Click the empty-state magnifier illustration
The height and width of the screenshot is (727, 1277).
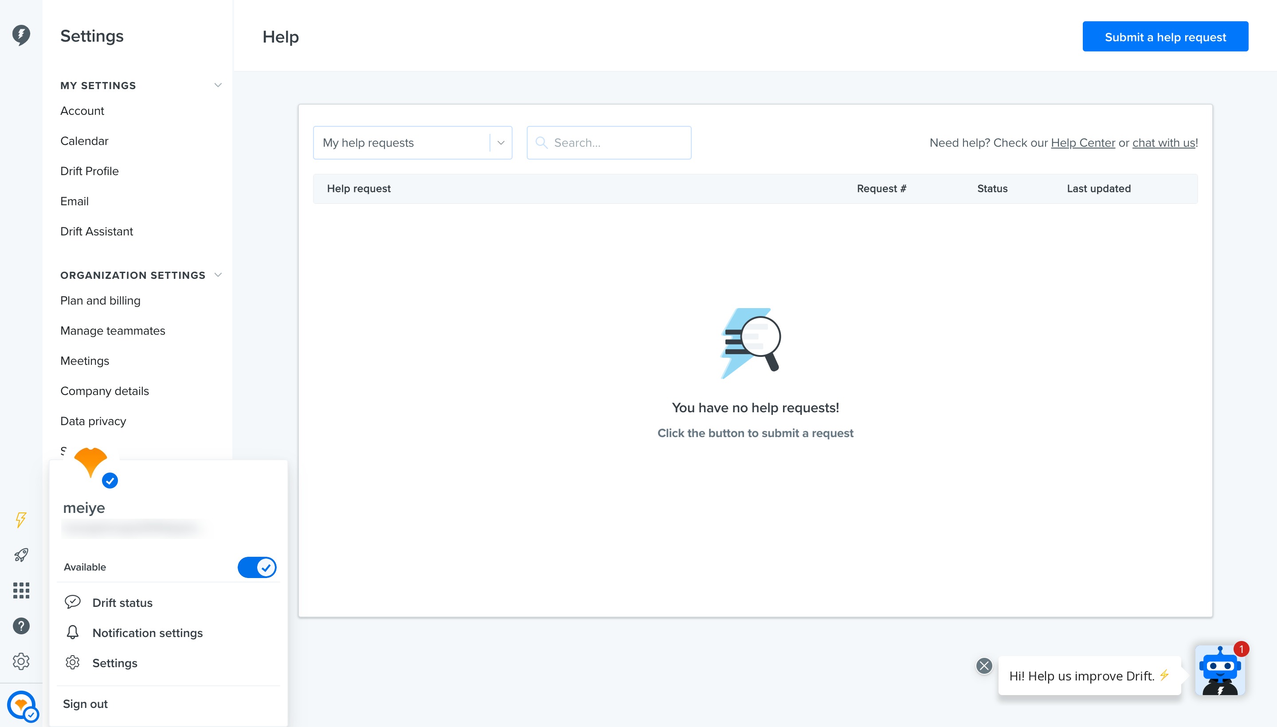pos(751,343)
